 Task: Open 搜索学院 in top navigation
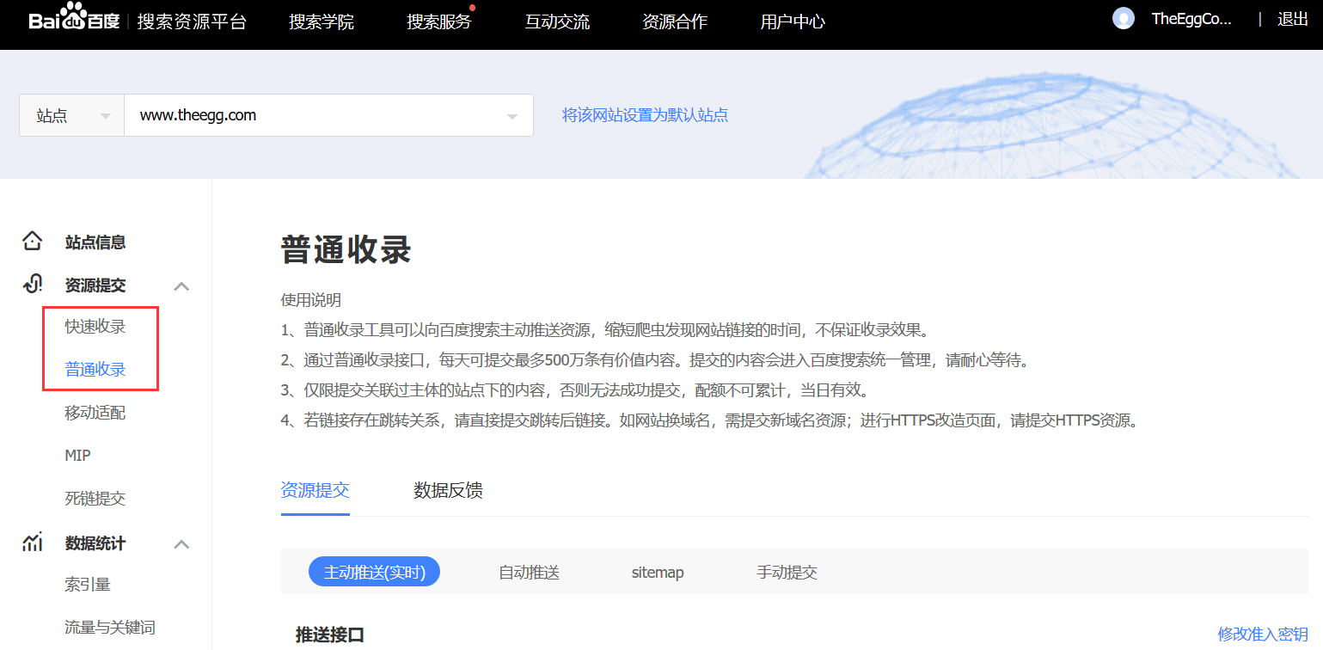click(x=322, y=21)
